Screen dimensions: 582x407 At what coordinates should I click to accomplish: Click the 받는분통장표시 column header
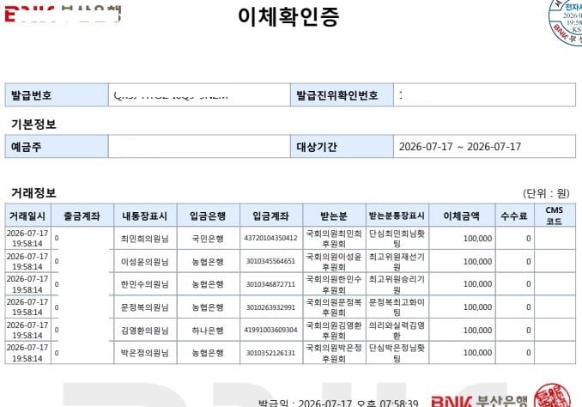pyautogui.click(x=397, y=216)
